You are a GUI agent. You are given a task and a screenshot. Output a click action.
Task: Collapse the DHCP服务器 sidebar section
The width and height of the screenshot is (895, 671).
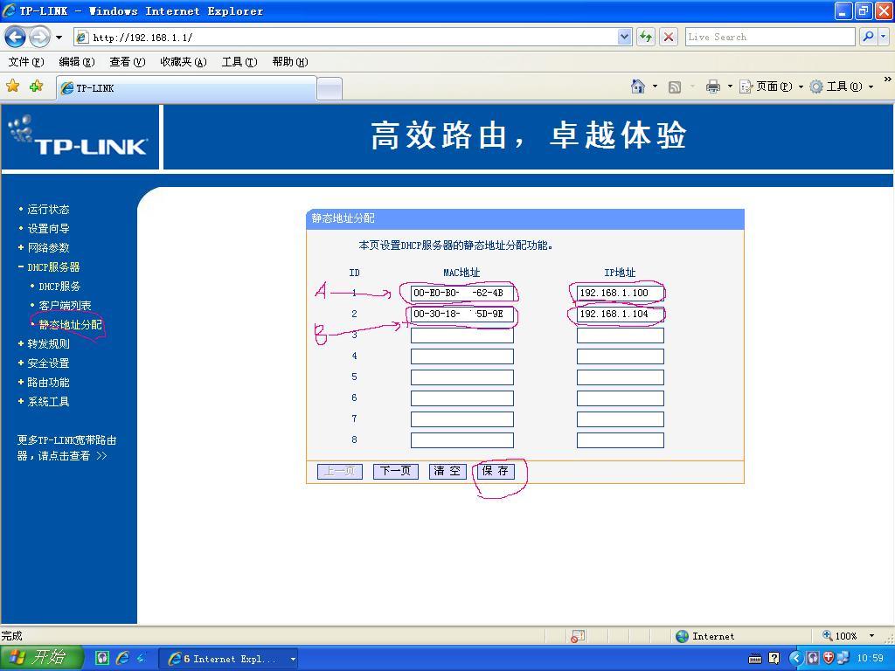click(x=53, y=267)
